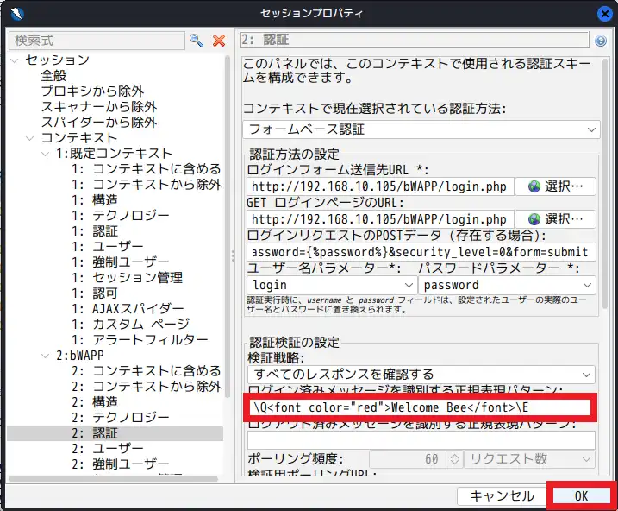
Task: Select スキャナーから除外 tree item
Action: tap(99, 107)
